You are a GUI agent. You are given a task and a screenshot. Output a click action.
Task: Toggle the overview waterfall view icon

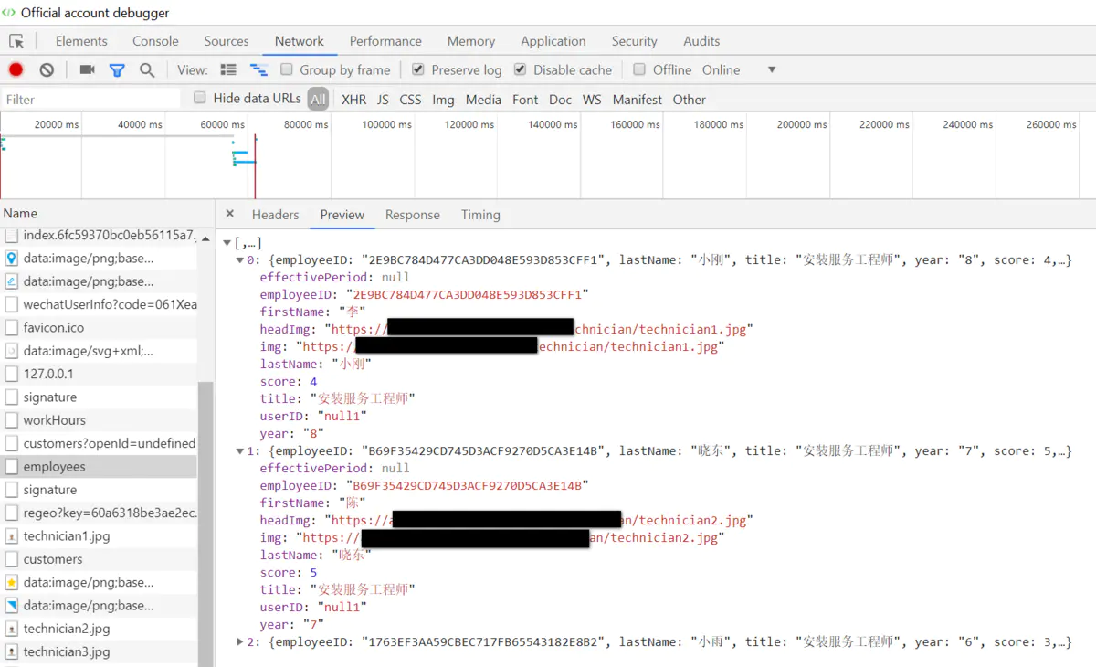(258, 69)
